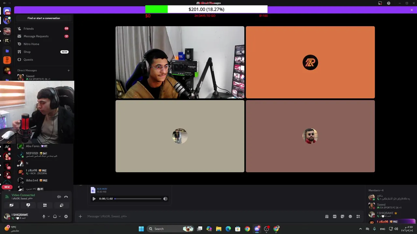Open the soundboard
This screenshot has width=417, height=234.
pyautogui.click(x=62, y=205)
